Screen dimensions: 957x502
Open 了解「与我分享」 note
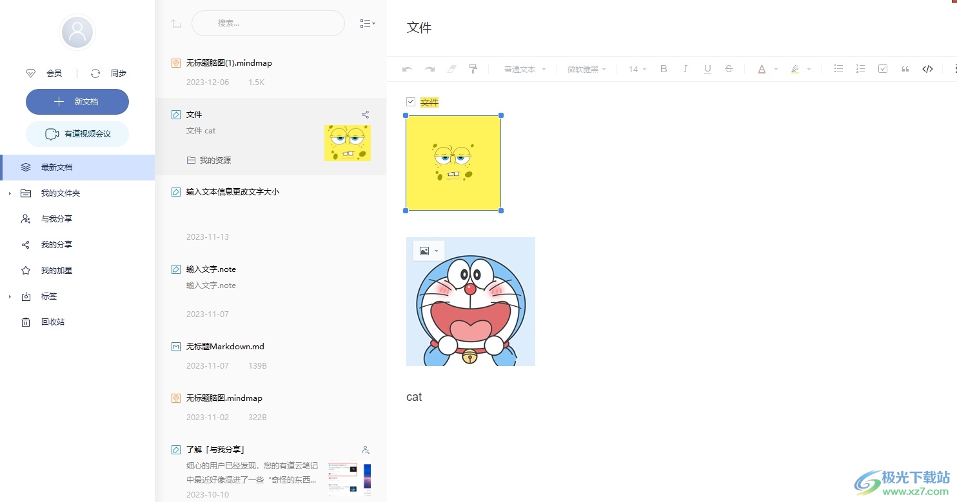[x=271, y=468]
